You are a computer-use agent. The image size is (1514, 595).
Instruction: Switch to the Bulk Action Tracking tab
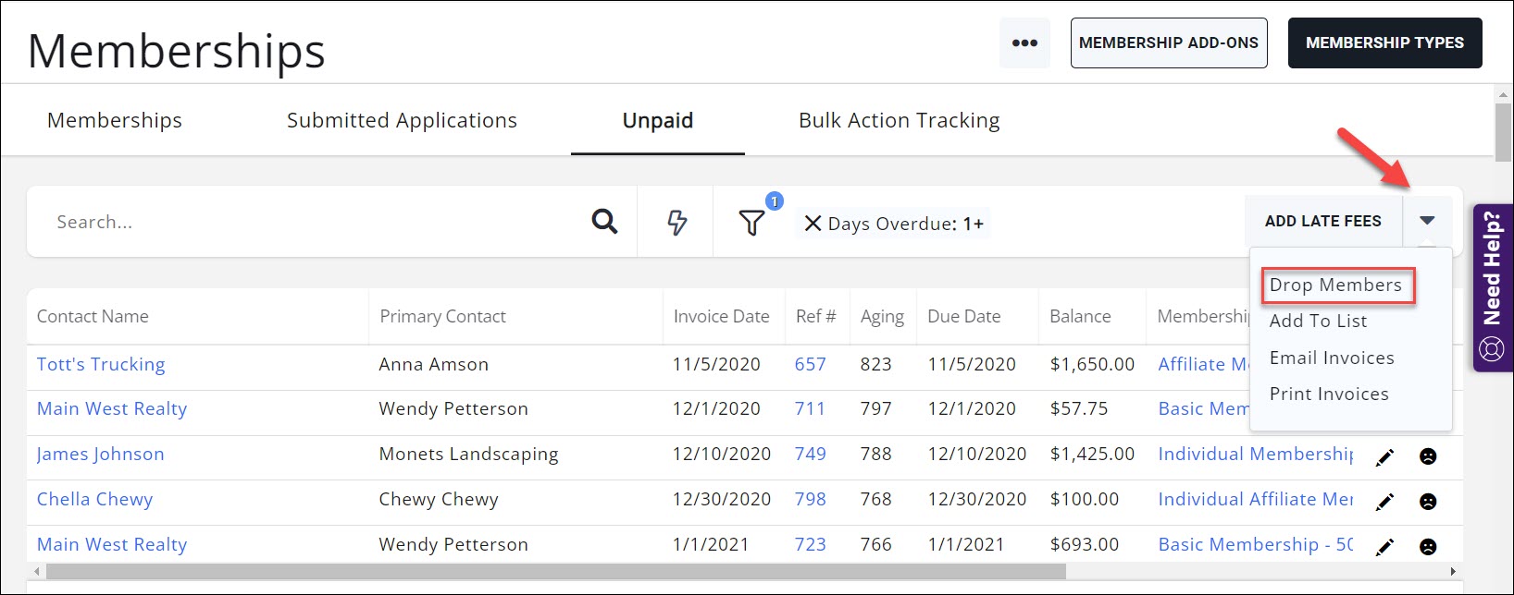pyautogui.click(x=899, y=120)
